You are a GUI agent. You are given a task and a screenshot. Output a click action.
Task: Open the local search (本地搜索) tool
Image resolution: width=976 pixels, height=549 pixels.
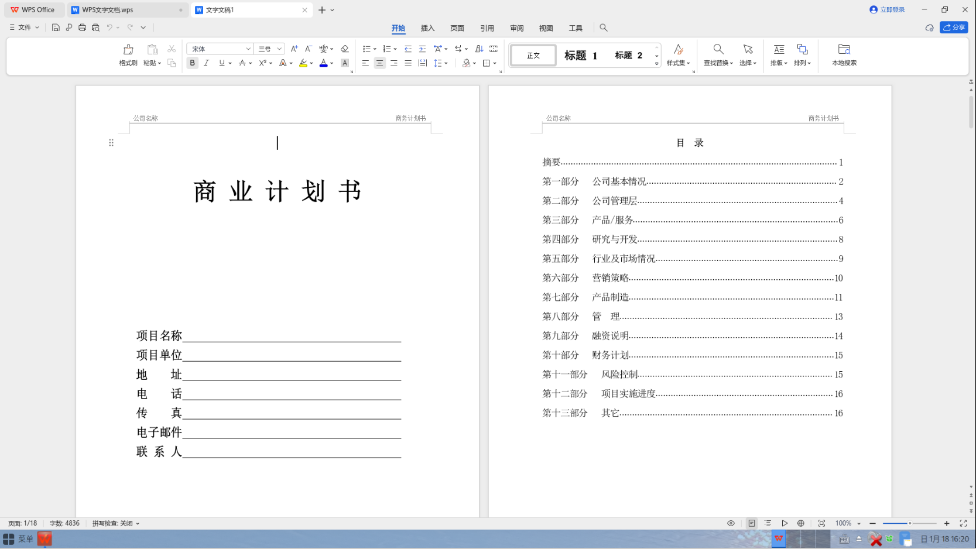tap(844, 54)
